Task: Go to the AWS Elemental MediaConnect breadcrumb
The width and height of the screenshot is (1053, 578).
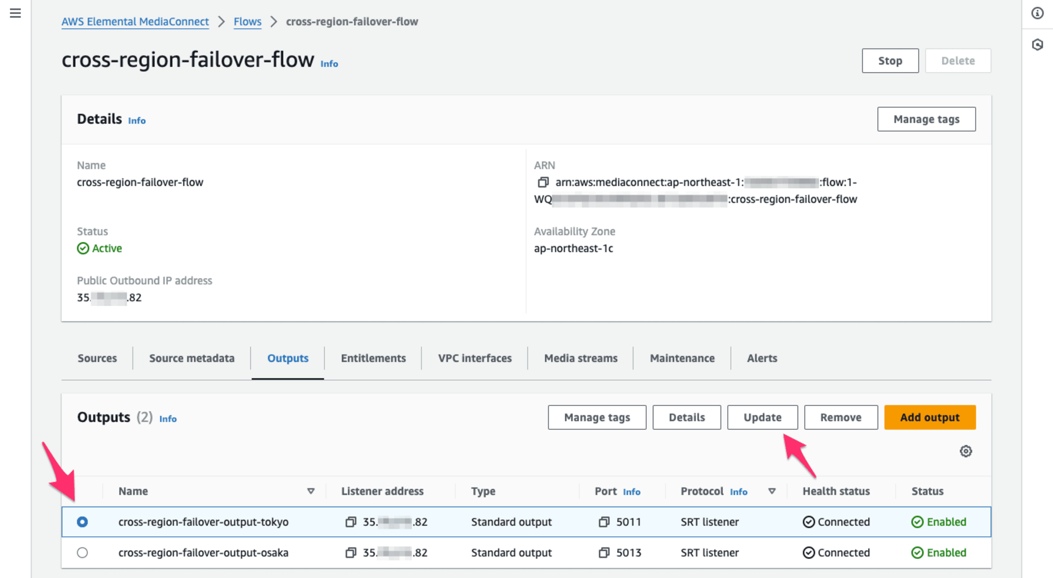Action: 135,22
